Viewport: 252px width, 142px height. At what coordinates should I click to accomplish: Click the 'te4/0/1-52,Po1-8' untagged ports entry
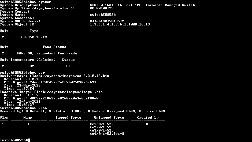coord(107,134)
